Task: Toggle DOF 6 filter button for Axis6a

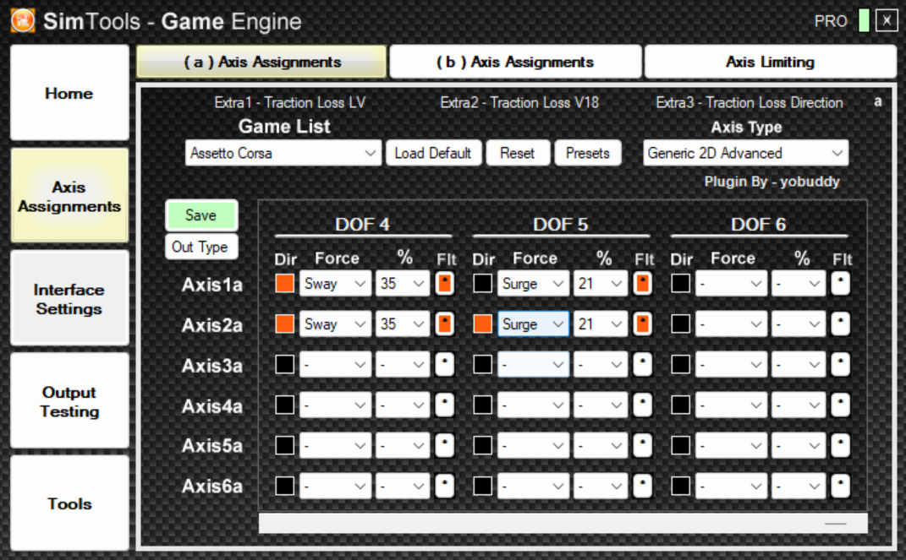Action: [840, 487]
